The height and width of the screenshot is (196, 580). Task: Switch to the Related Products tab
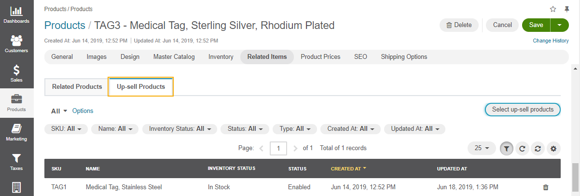coord(77,87)
